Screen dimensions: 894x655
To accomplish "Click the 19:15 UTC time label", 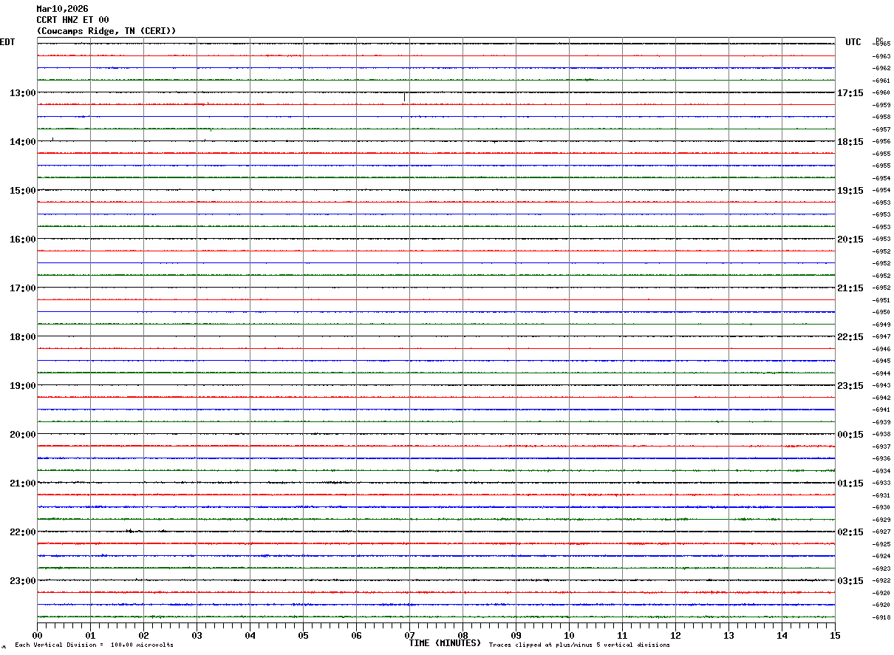I will 850,191.
